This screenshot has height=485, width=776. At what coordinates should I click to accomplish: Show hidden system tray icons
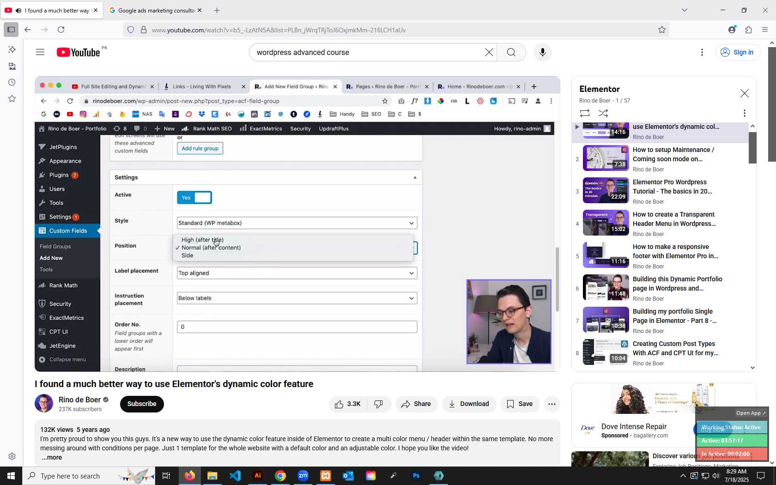pos(683,476)
